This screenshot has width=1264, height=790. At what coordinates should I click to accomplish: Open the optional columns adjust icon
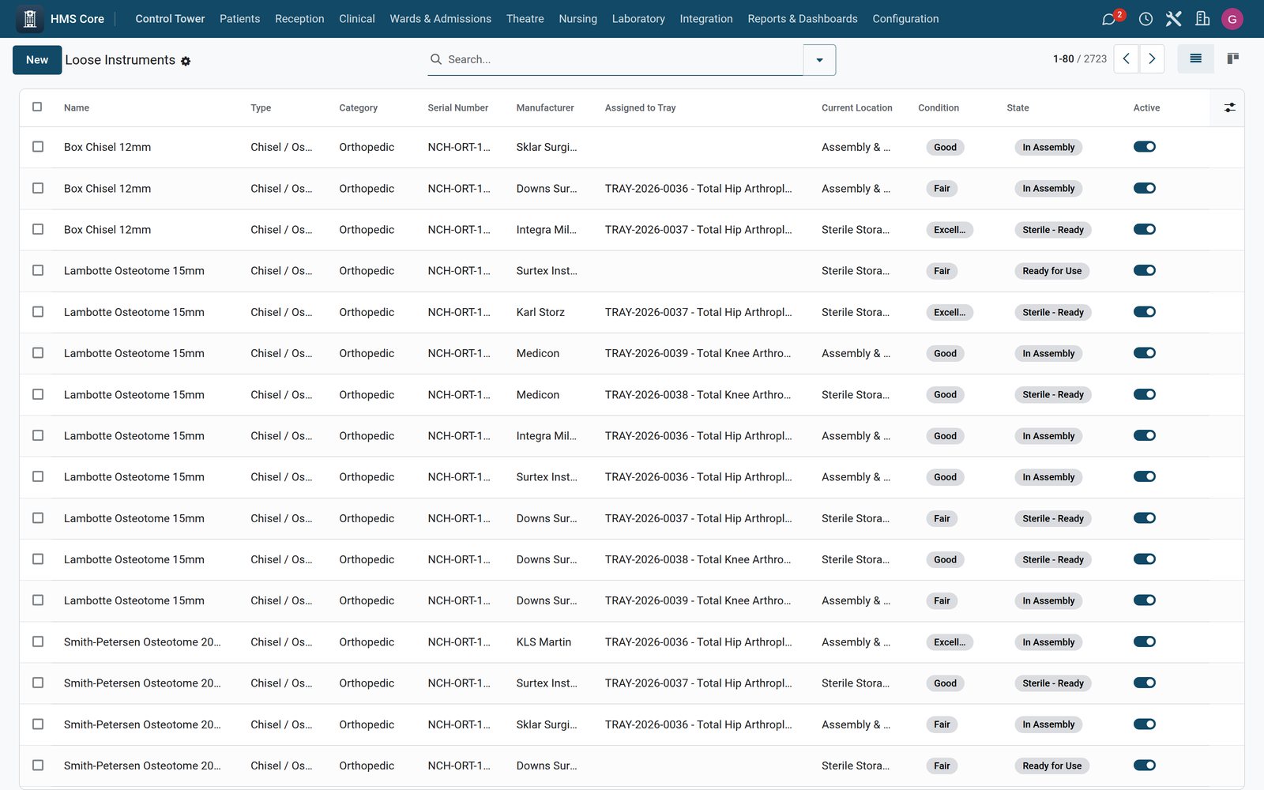tap(1229, 107)
